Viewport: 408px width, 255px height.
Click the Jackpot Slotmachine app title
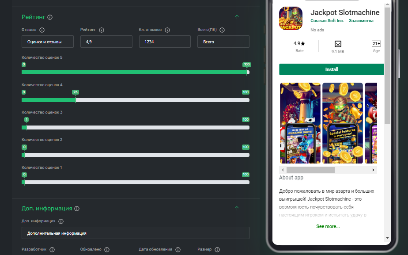click(345, 12)
